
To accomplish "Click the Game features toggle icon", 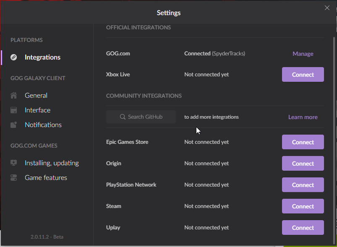I will point(13,178).
